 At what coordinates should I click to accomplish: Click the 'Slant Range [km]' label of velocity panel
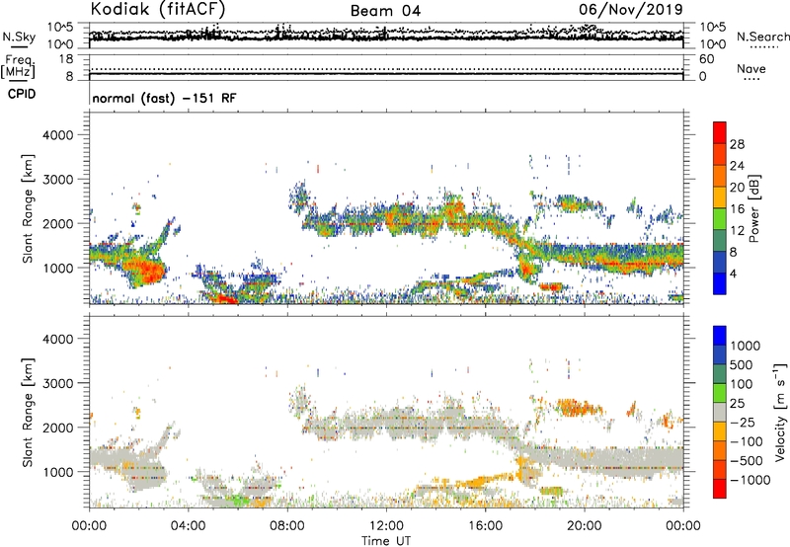28,413
